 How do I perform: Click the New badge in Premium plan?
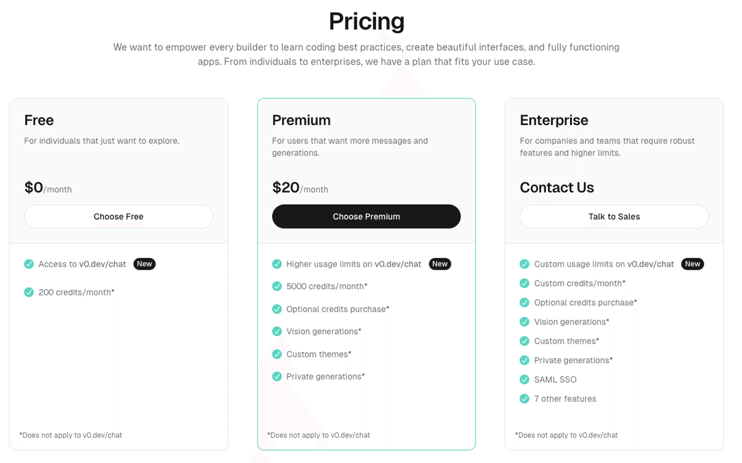[x=440, y=264]
